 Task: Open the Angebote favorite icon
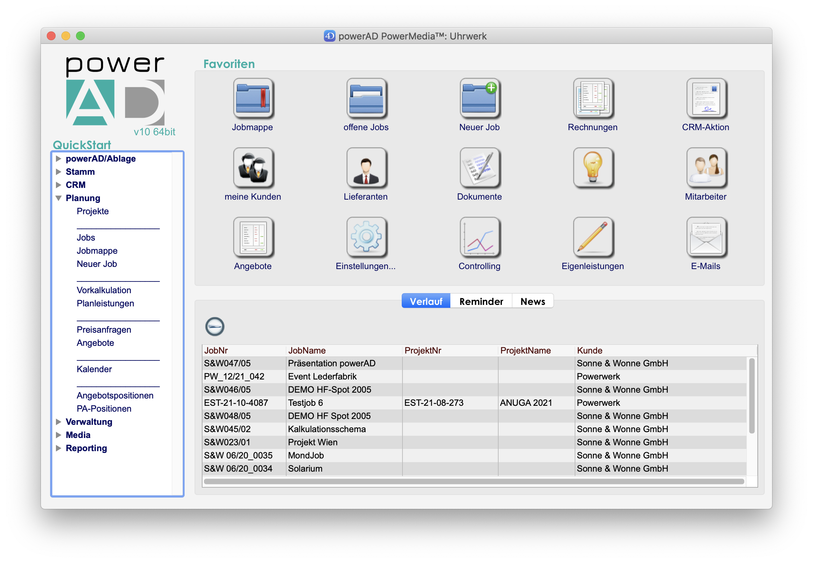tap(253, 237)
